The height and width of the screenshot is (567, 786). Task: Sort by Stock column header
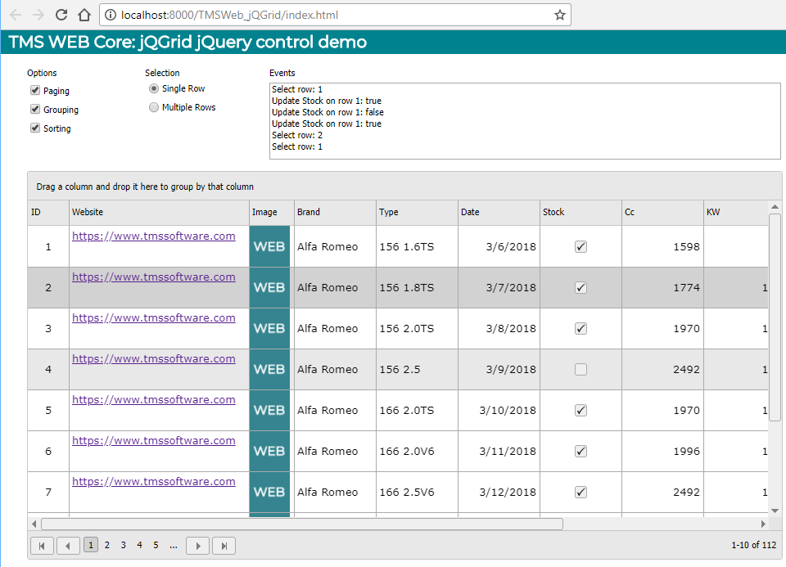(580, 213)
